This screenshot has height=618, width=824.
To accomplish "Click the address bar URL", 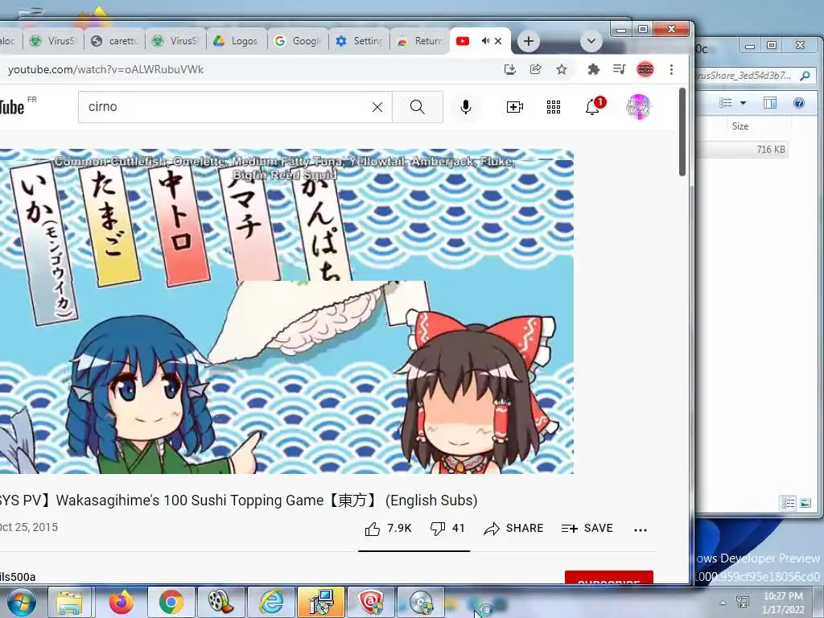I will [105, 69].
